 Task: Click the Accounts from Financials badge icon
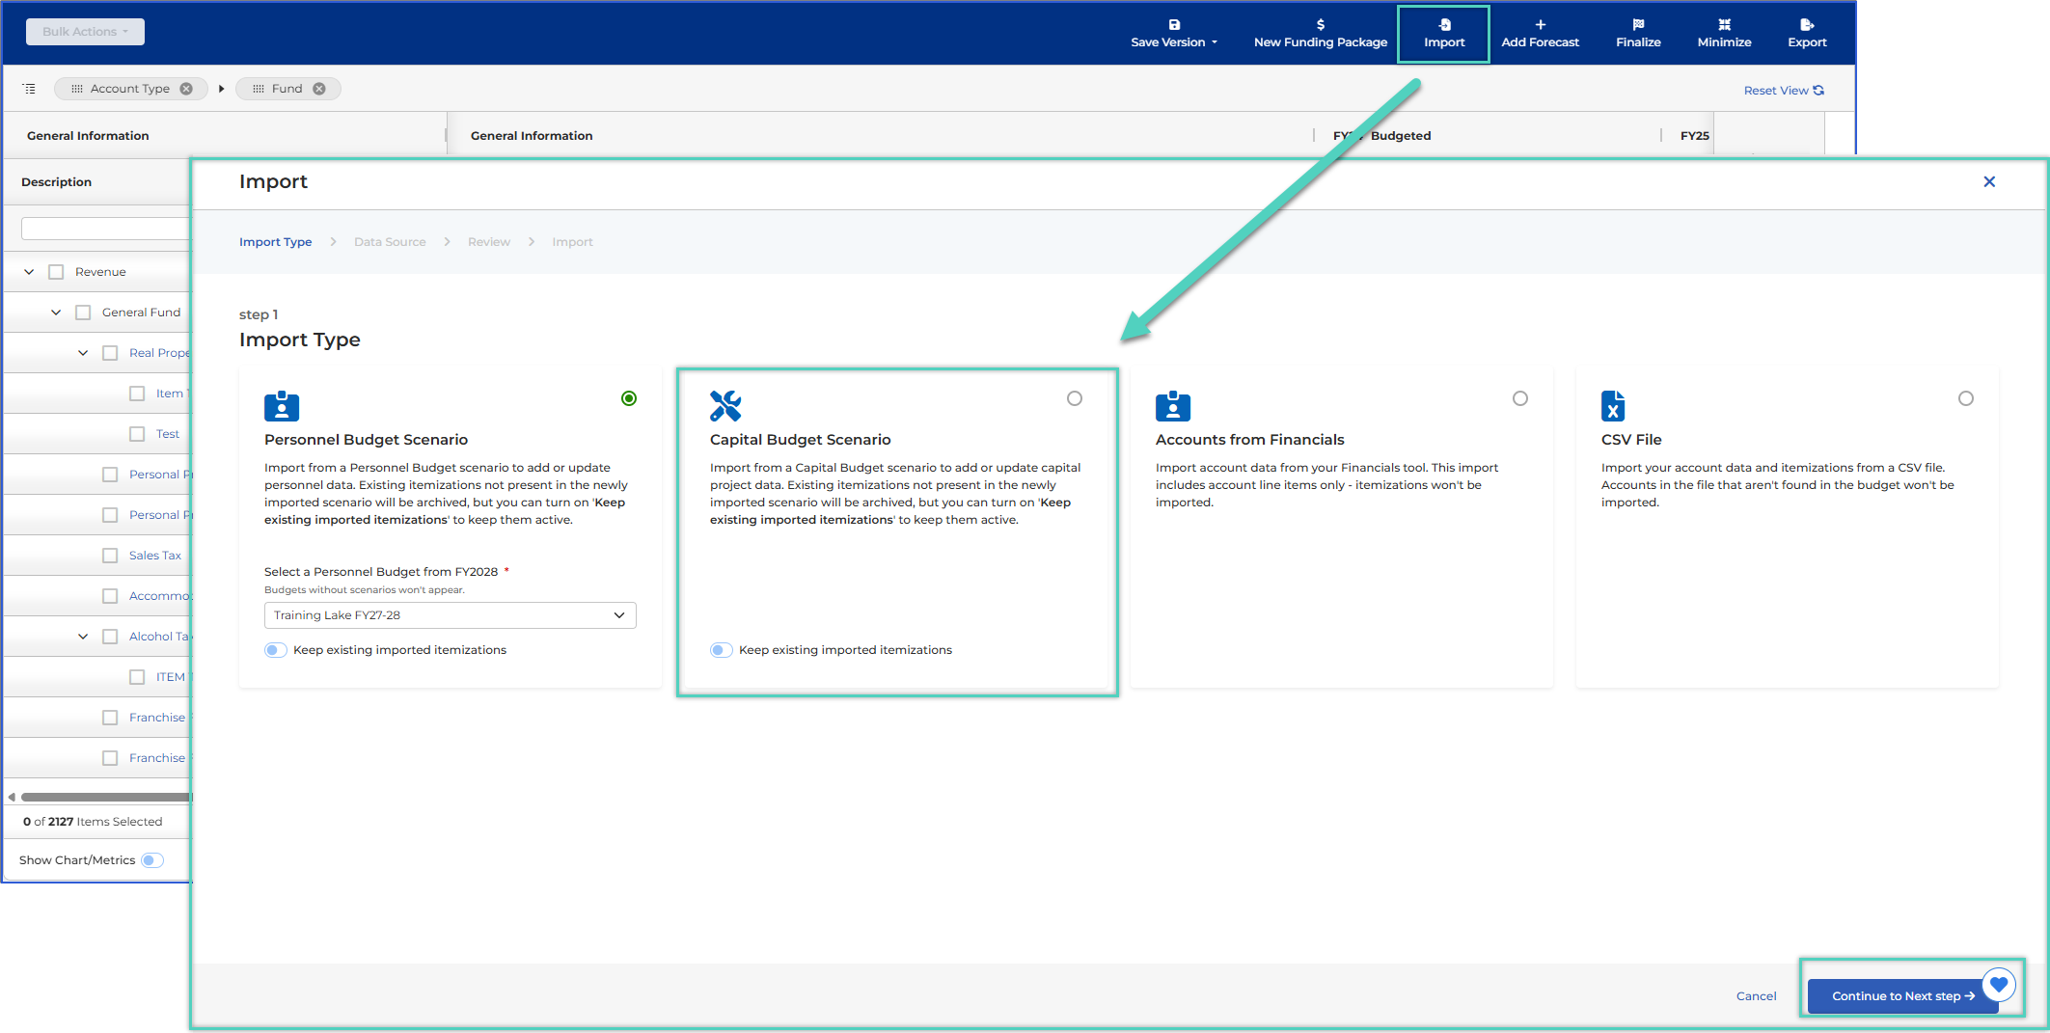tap(1173, 406)
